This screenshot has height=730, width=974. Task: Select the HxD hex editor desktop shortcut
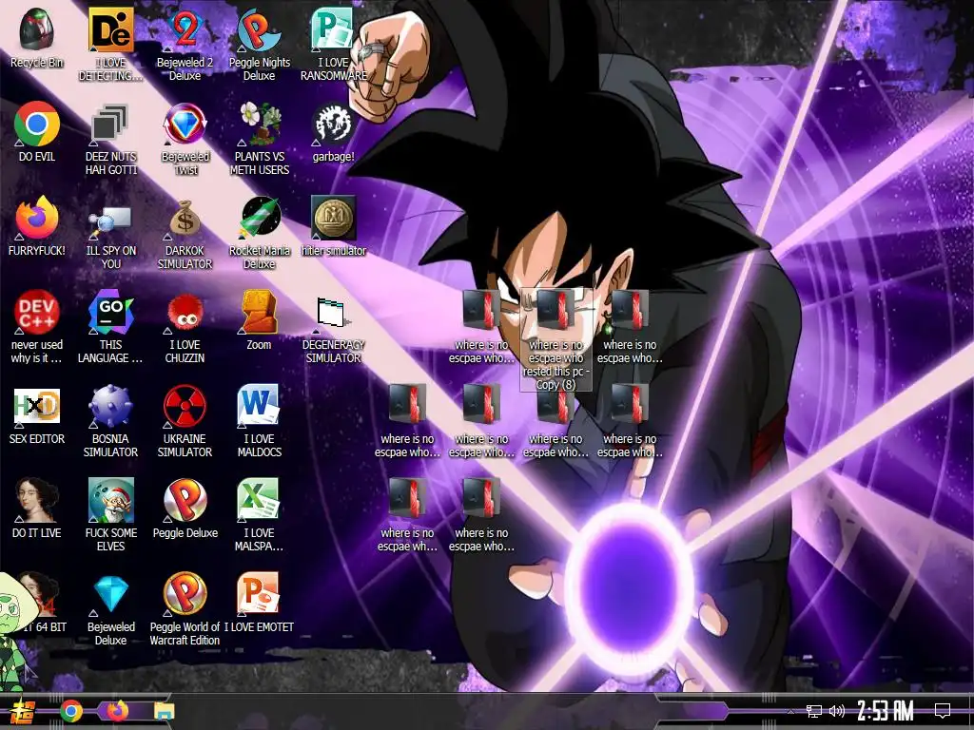click(37, 414)
